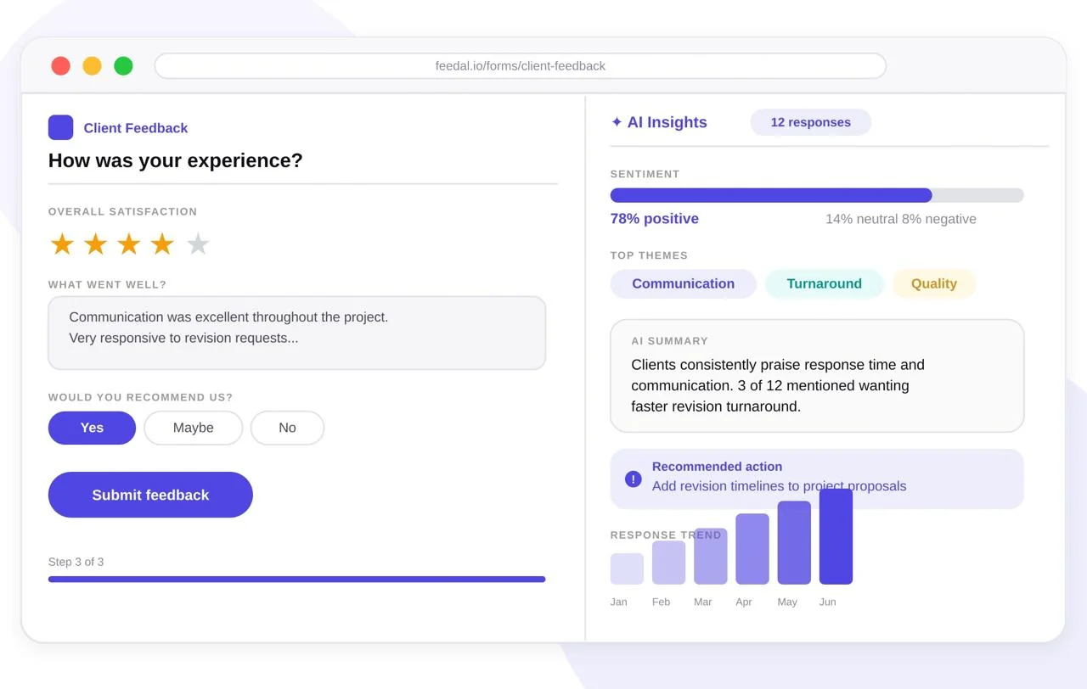Submit the feedback form
The height and width of the screenshot is (689, 1087).
point(150,495)
